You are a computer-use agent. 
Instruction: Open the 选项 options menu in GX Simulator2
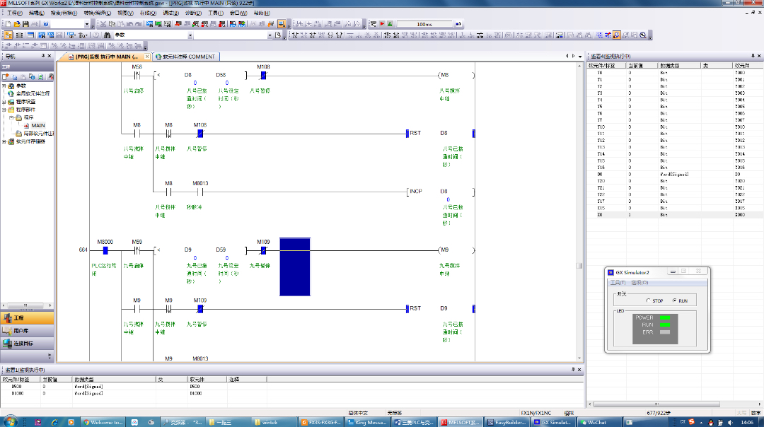639,282
